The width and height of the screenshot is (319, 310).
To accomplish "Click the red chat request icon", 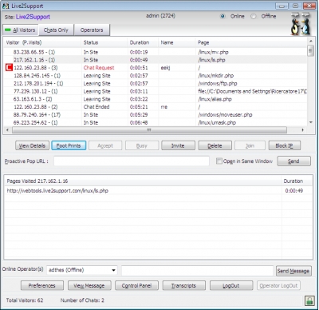I will (x=9, y=67).
